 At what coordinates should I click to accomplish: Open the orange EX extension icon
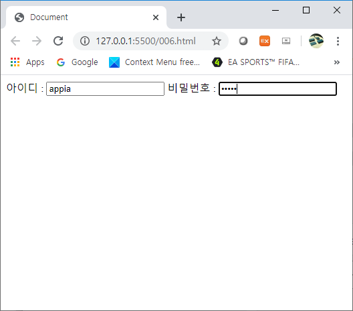pos(265,41)
